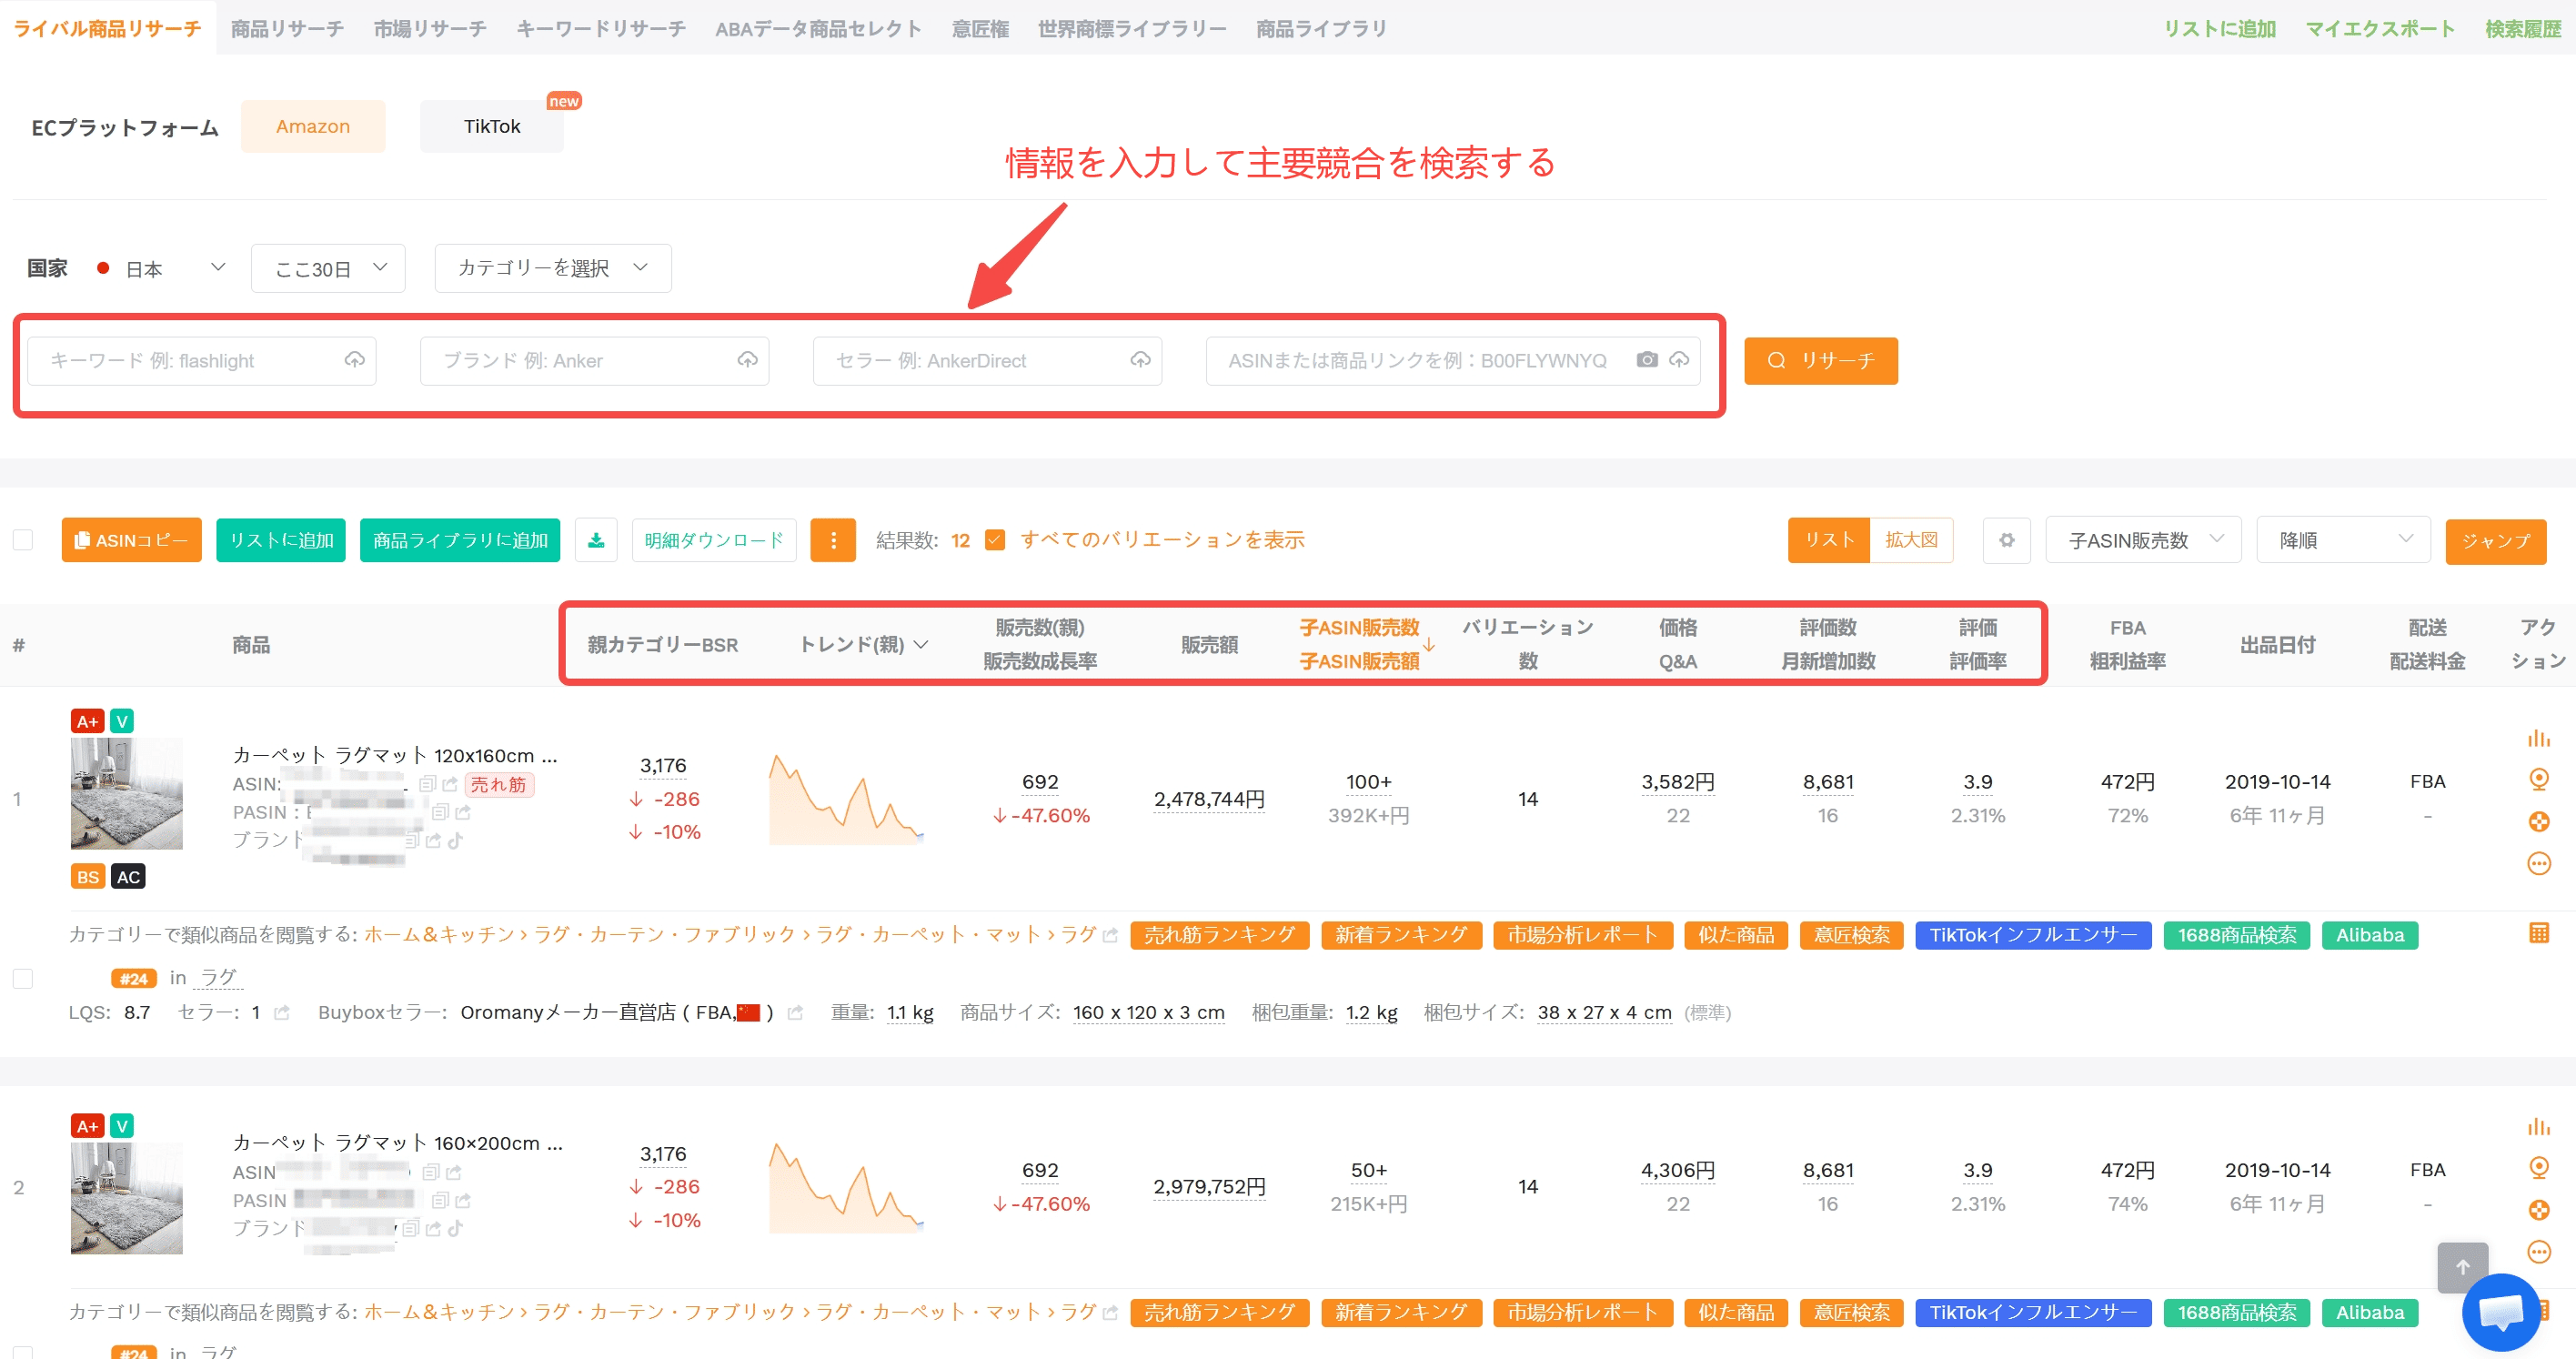This screenshot has width=2576, height=1359.
Task: Open the live chat bubble
Action: coord(2501,1312)
